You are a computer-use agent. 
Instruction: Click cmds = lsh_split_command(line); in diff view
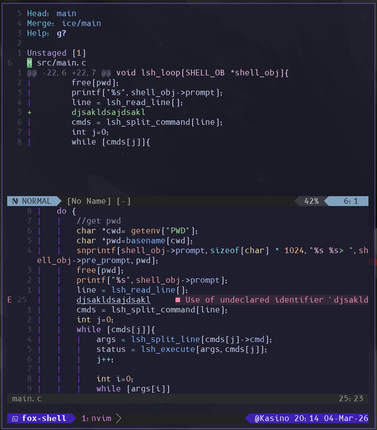tap(147, 122)
